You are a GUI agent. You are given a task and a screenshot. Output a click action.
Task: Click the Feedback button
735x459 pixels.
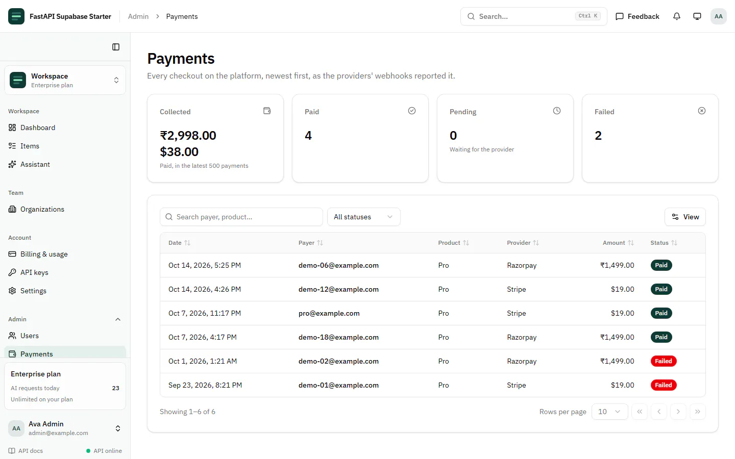638,16
